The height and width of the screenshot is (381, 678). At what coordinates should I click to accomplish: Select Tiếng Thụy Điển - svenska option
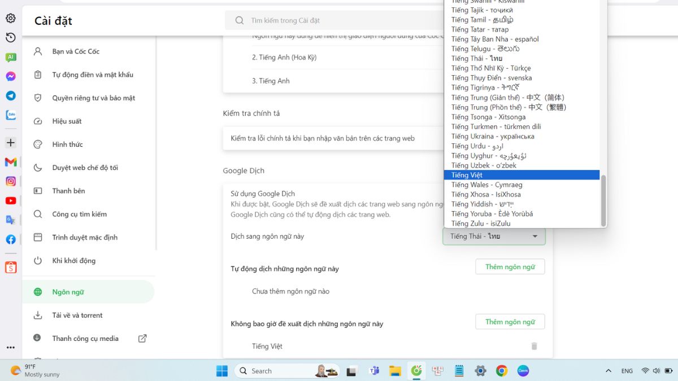(x=521, y=78)
